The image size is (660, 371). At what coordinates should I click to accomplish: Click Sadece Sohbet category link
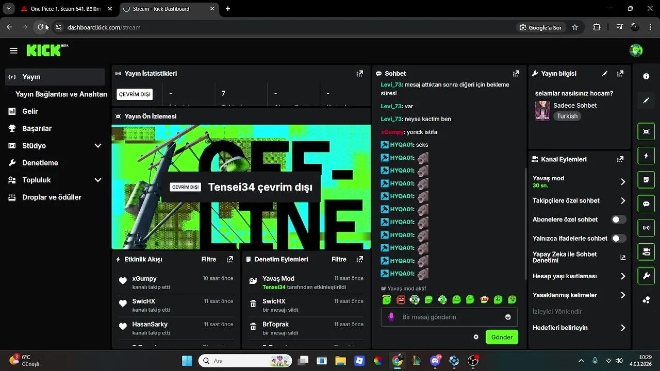(575, 106)
